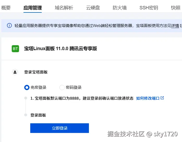182x142 pixels.
Task: Open the 防火墙 tab
Action: click(x=120, y=8)
